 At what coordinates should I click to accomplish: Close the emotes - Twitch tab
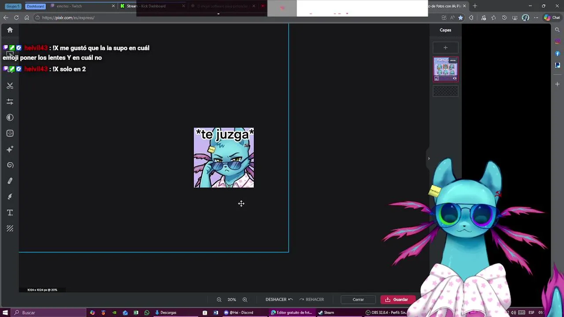113,6
